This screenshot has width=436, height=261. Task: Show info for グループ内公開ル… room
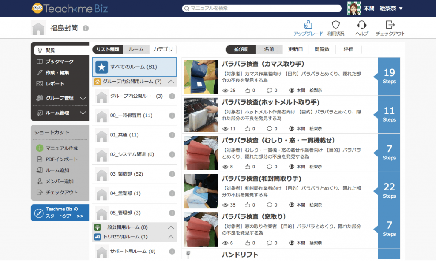tap(172, 96)
